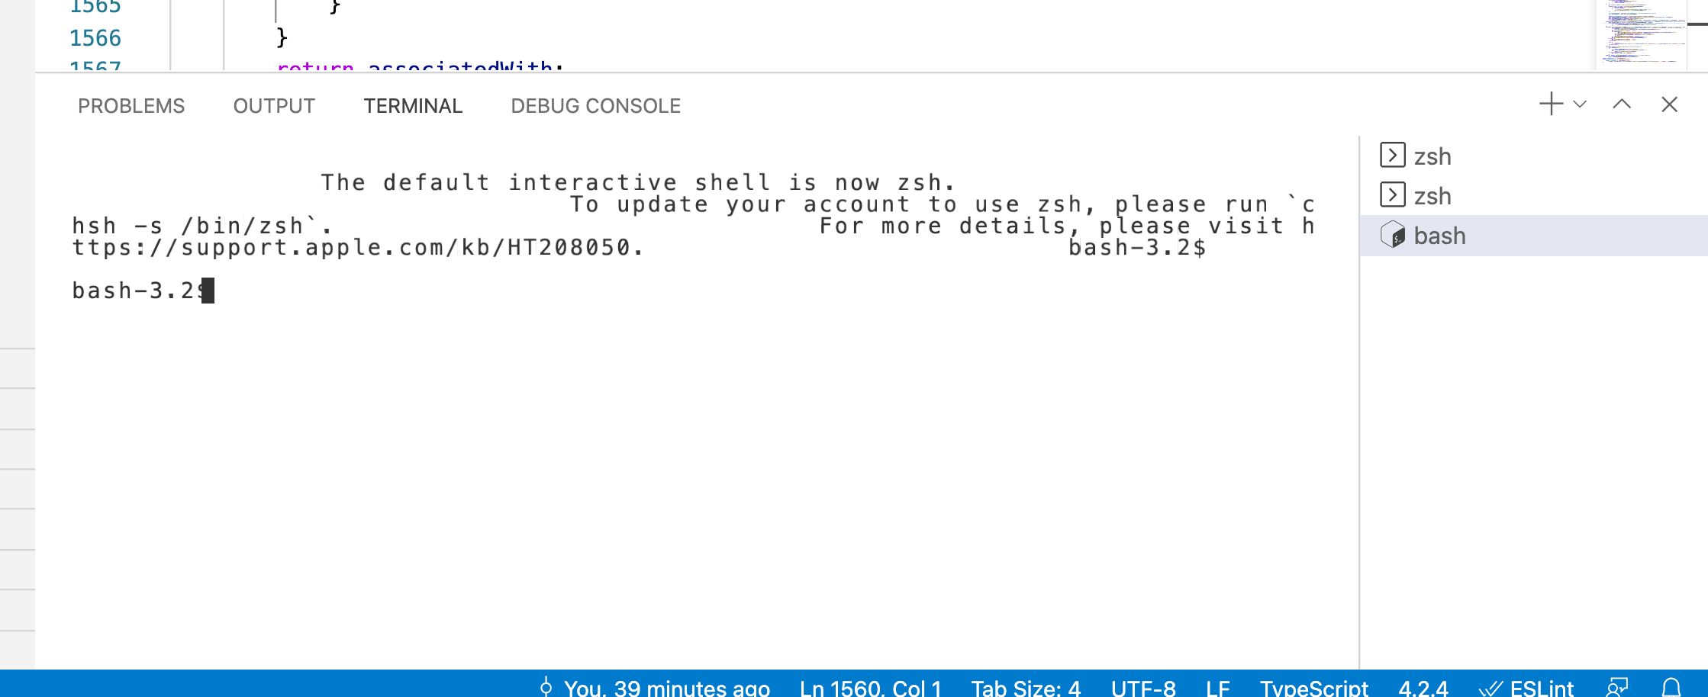This screenshot has width=1708, height=697.
Task: Maximize the panel with the up chevron
Action: point(1622,104)
